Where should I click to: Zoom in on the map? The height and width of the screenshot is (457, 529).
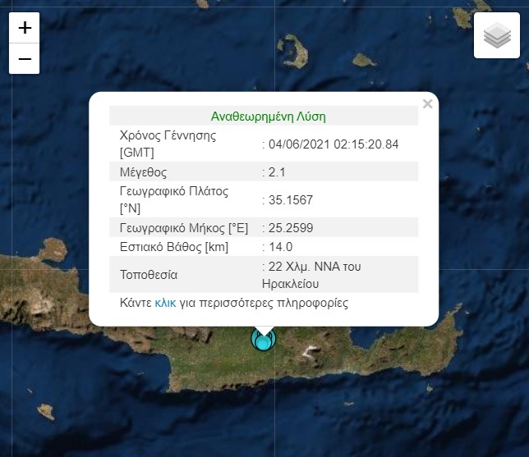coord(25,28)
